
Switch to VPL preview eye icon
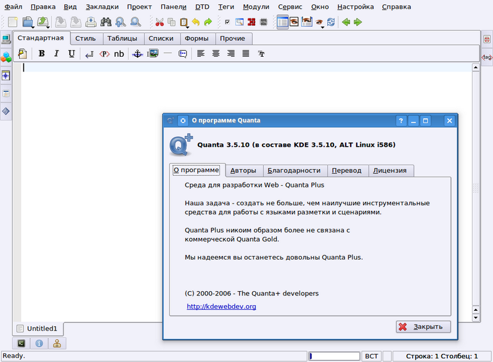click(295, 22)
